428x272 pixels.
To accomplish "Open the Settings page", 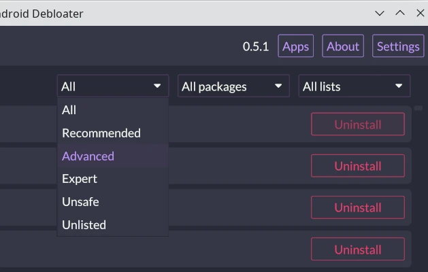I will pyautogui.click(x=397, y=46).
